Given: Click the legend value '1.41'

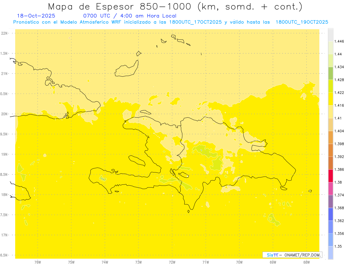Looking at the screenshot, I should click(x=338, y=118).
